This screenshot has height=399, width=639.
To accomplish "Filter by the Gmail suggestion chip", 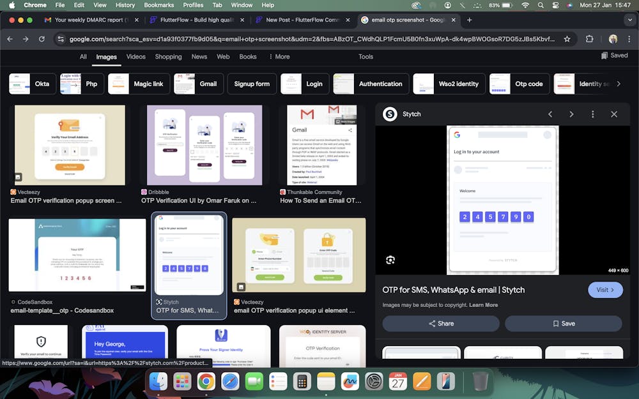I will tap(199, 84).
